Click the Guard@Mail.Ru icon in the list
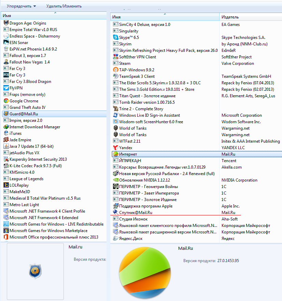282x301 pixels. click(6, 114)
